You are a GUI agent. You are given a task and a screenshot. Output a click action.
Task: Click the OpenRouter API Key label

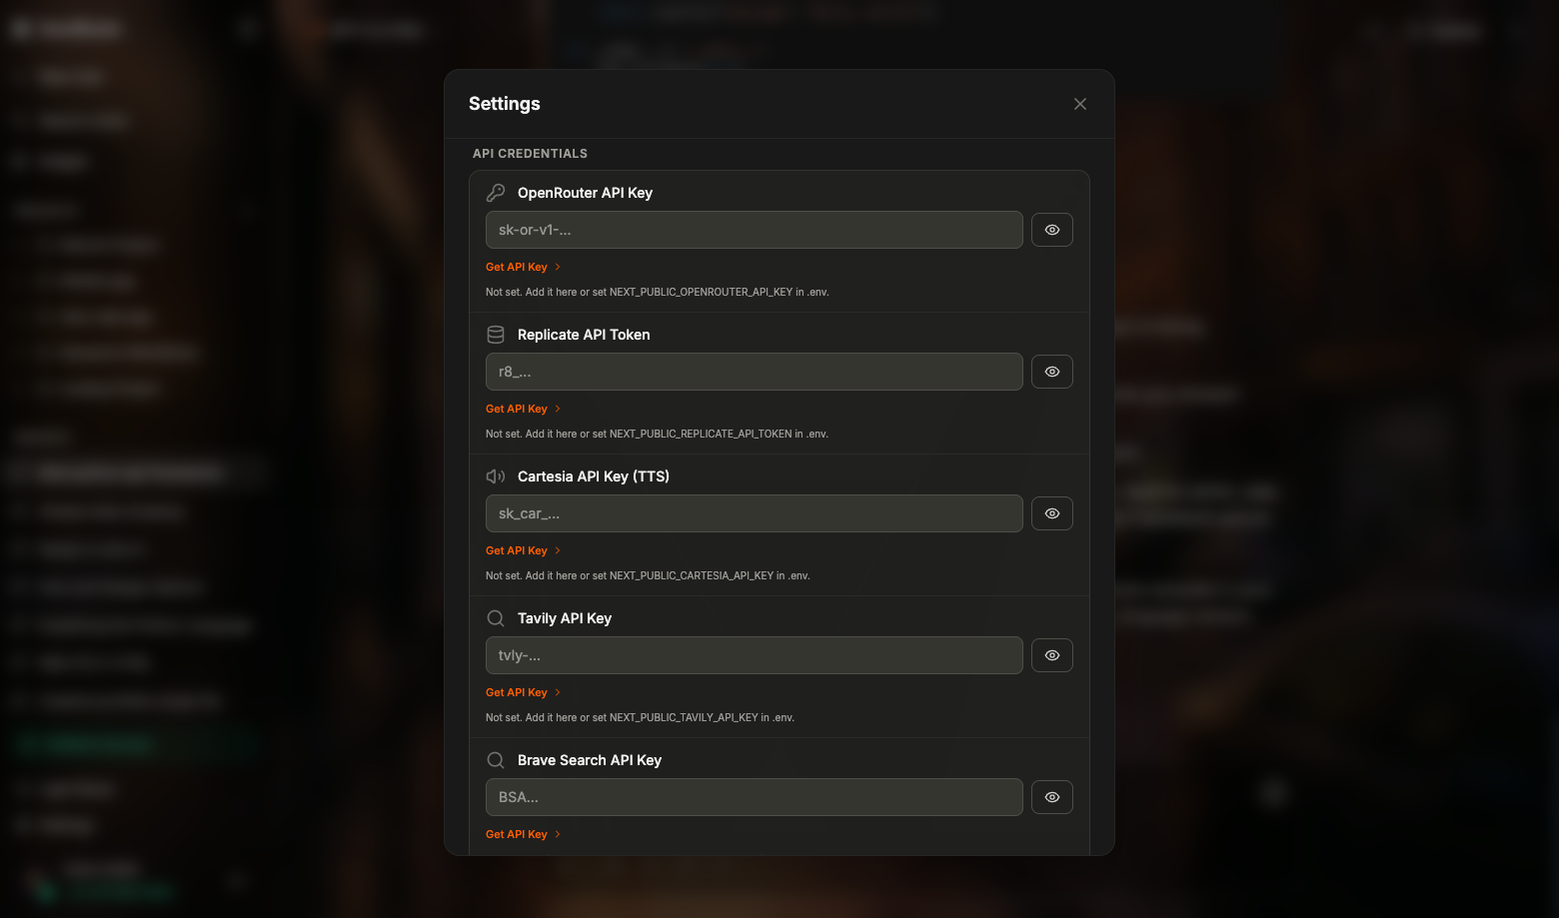(x=585, y=193)
